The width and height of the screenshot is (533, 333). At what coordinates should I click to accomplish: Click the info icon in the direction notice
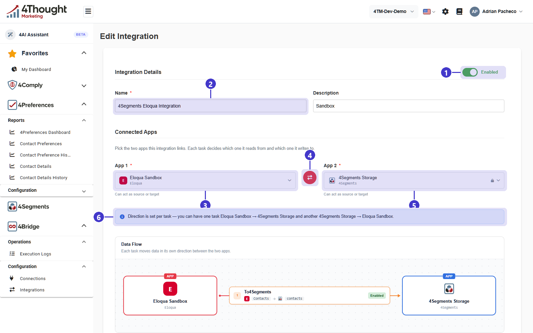click(x=122, y=216)
